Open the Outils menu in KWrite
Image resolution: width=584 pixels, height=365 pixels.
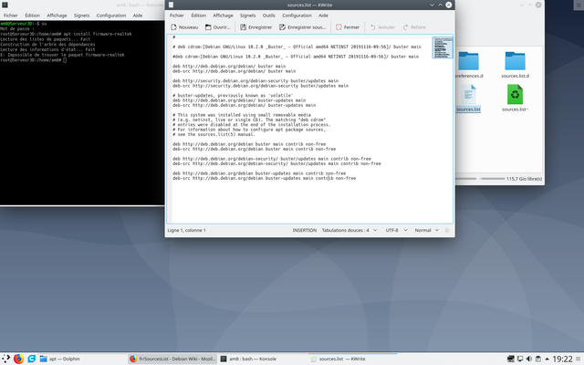click(268, 16)
